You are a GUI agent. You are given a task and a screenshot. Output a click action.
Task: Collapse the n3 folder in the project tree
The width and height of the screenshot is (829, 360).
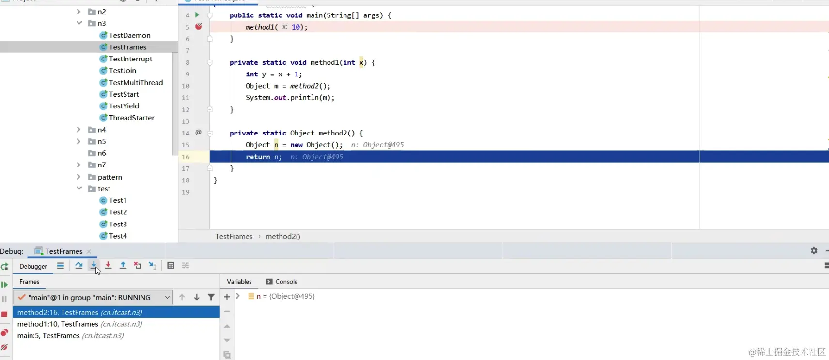pyautogui.click(x=79, y=23)
